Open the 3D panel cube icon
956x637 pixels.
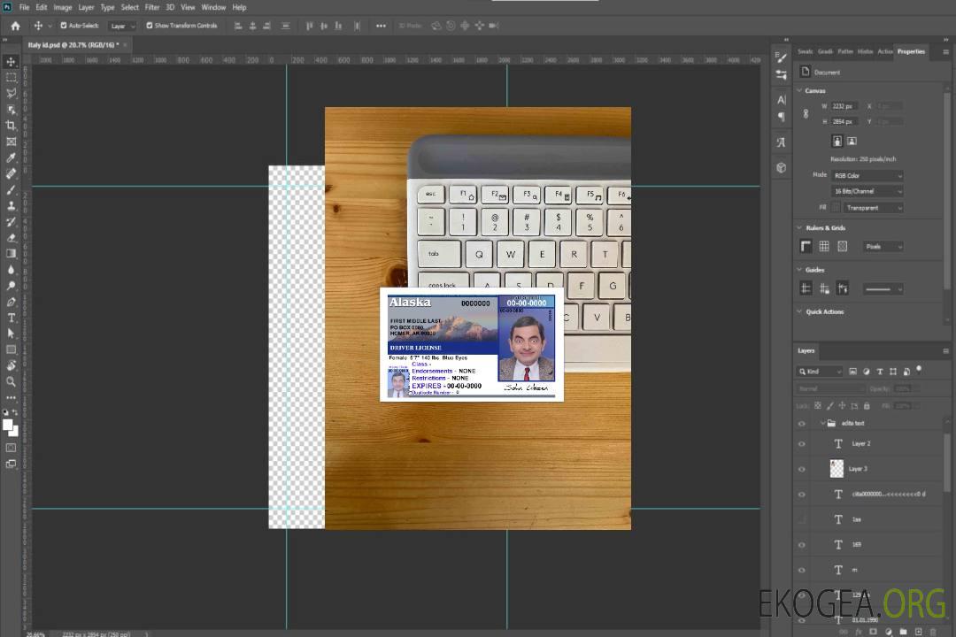pos(781,167)
